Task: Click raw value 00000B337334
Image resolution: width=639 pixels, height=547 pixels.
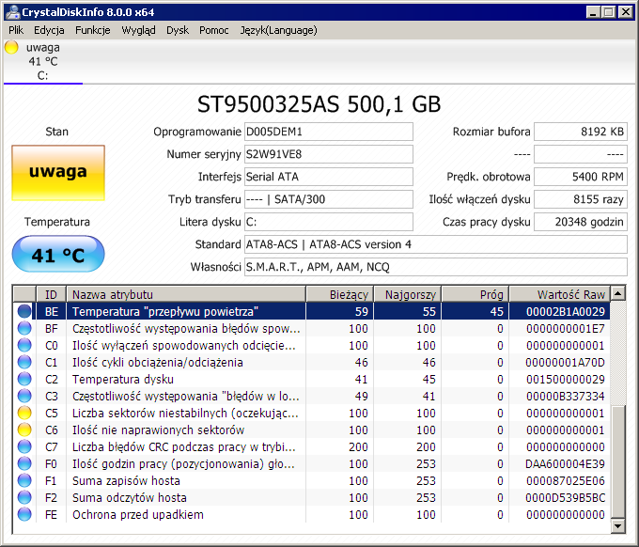Action: coord(566,397)
